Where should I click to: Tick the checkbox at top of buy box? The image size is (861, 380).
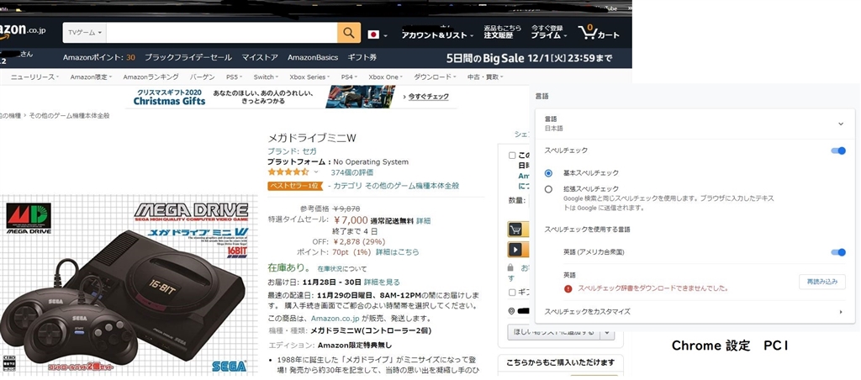[512, 156]
